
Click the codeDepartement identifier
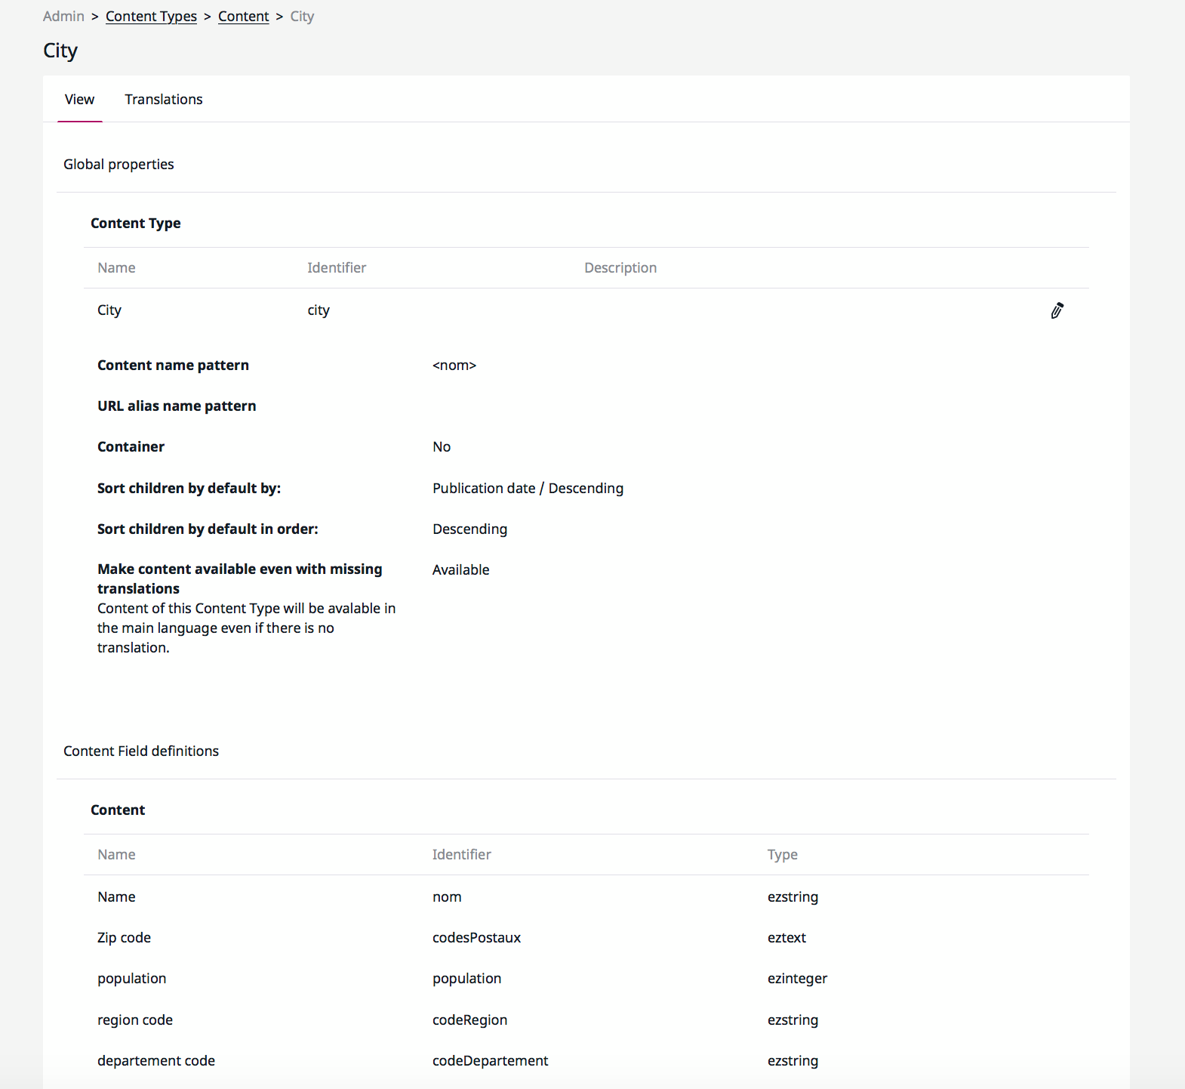tap(490, 1061)
